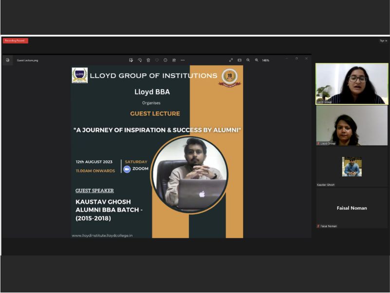The height and width of the screenshot is (293, 390).
Task: Open the See more three-dots menu
Action: (183, 60)
